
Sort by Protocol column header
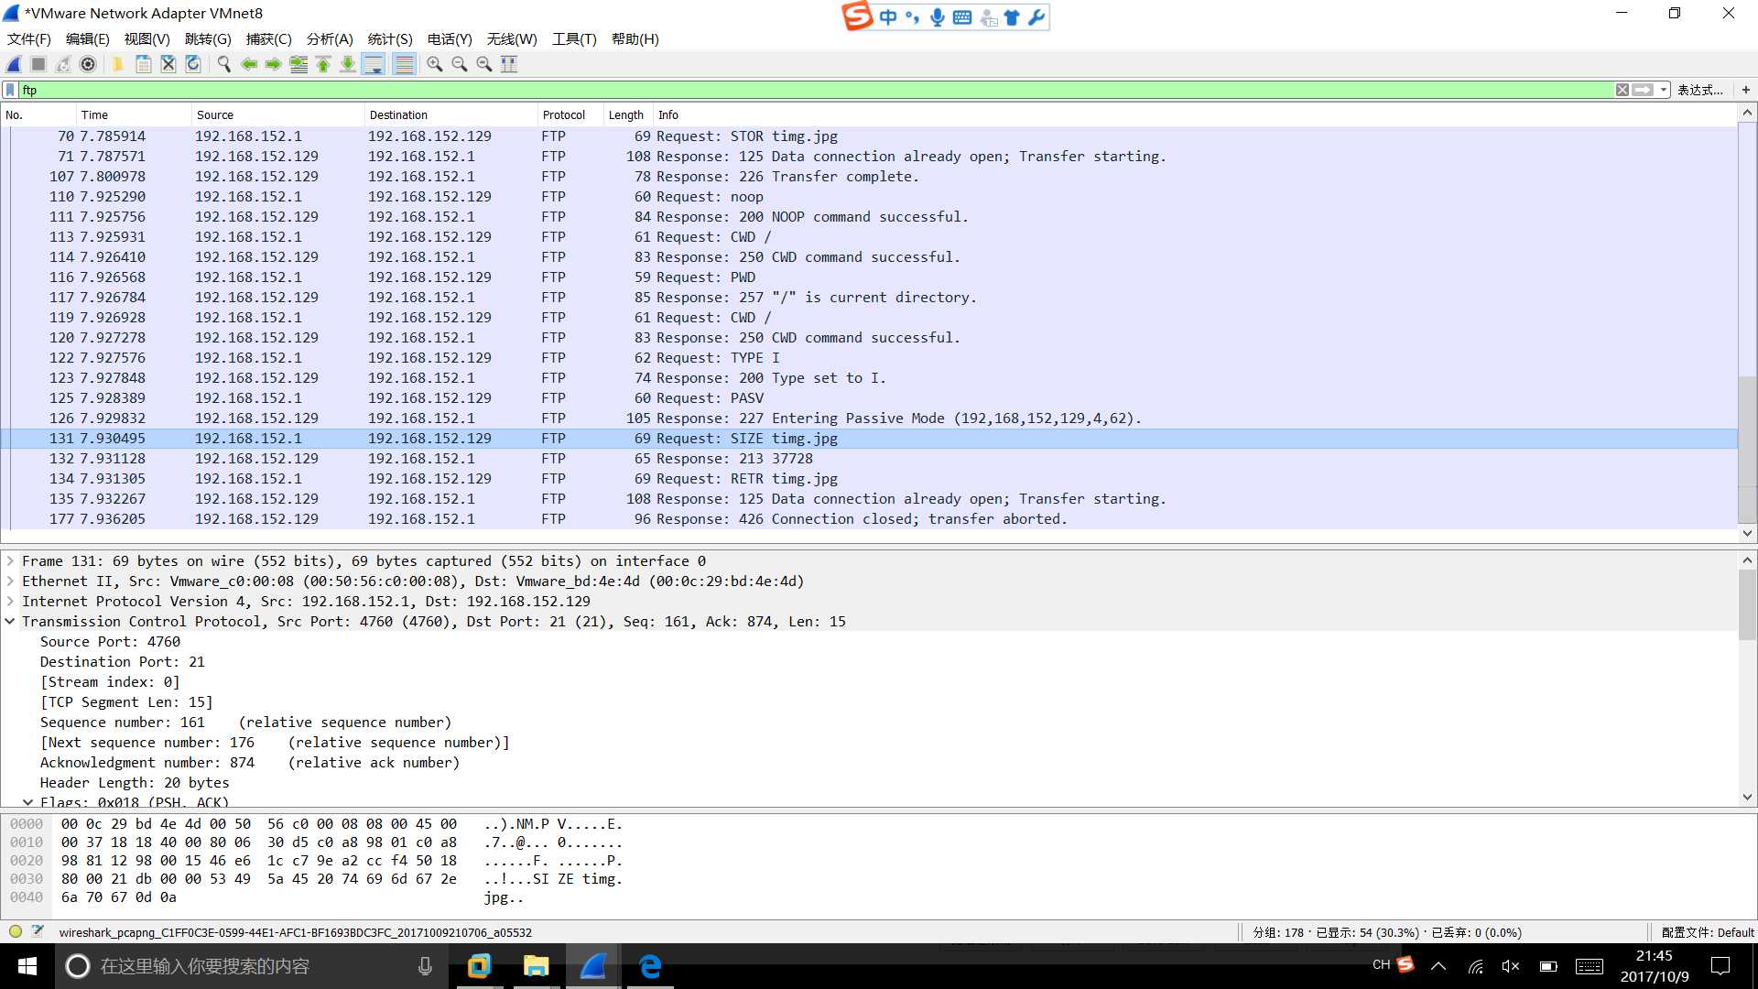[x=570, y=114]
